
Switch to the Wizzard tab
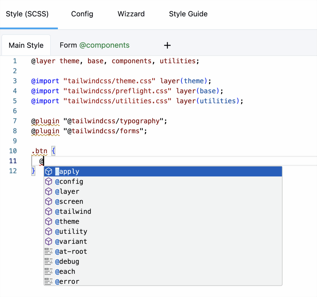click(131, 14)
